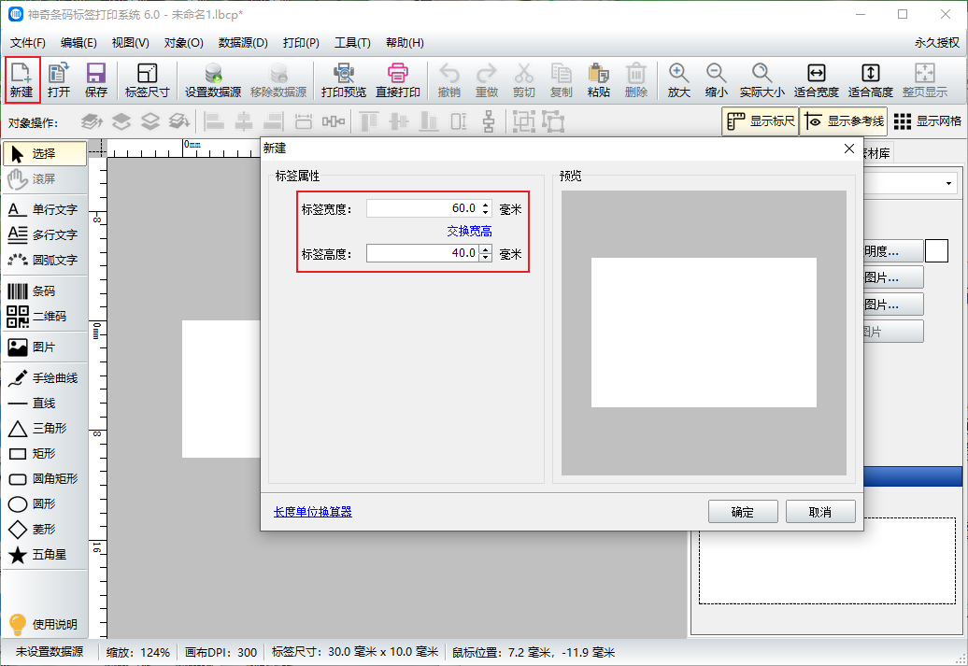Open Print Preview (打印预览)
Viewport: 968px width, 666px height.
343,79
